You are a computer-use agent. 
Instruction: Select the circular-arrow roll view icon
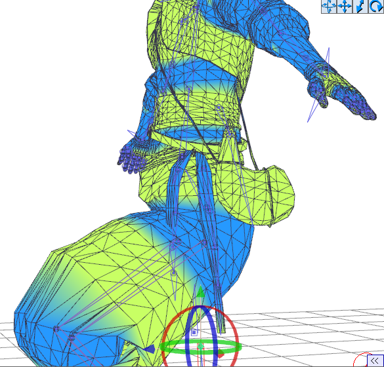375,7
